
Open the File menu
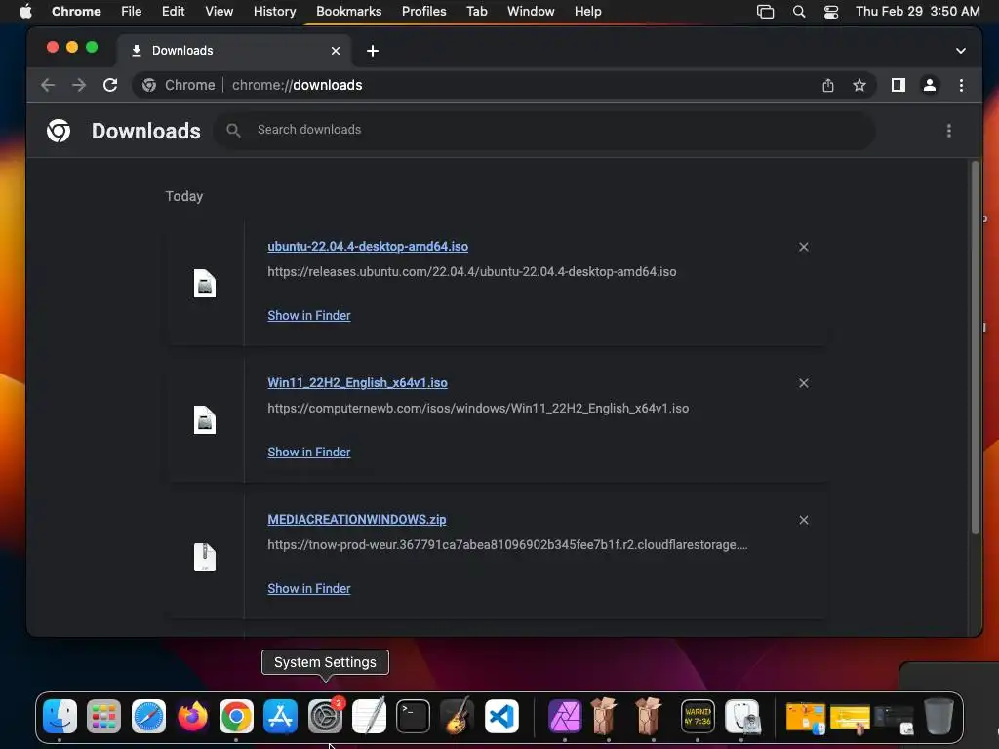(x=132, y=12)
